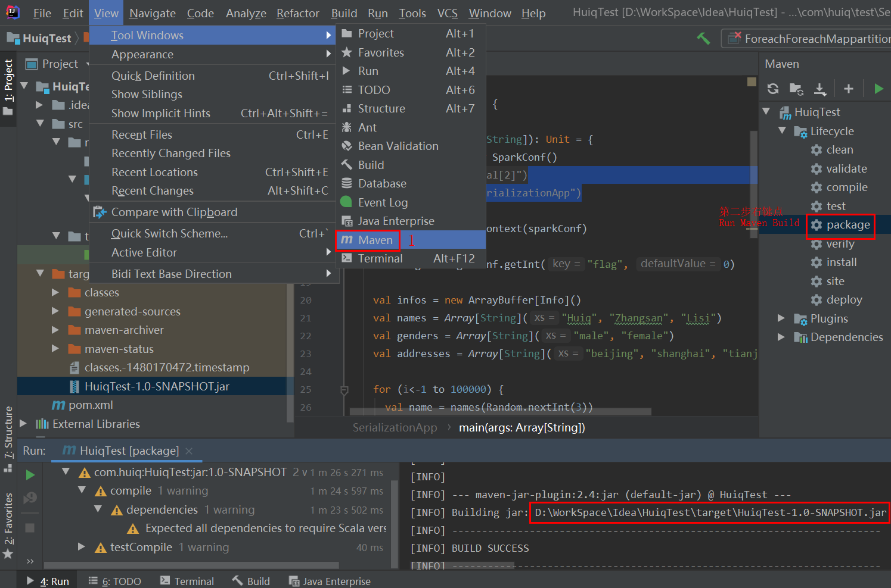Expand the classes folder
The image size is (891, 588).
(55, 293)
